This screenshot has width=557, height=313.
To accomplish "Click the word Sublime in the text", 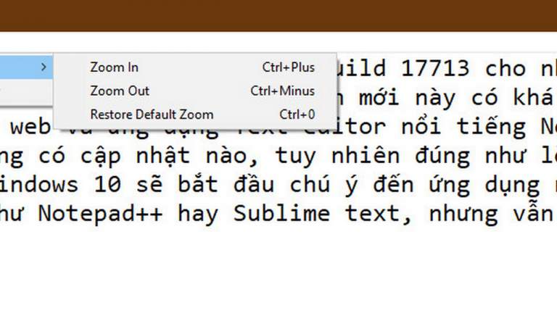I will [x=281, y=213].
